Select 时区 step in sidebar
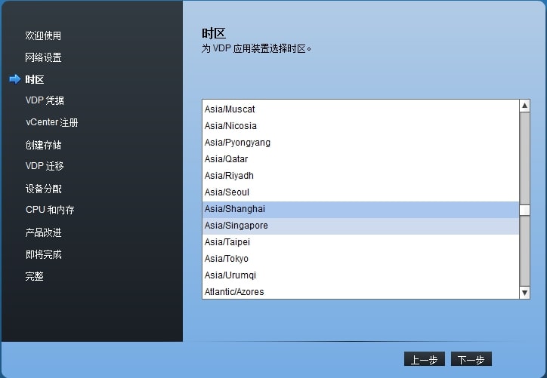The width and height of the screenshot is (547, 378). pyautogui.click(x=35, y=79)
